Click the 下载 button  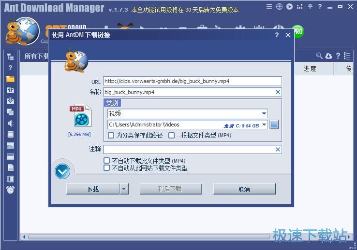[x=93, y=189]
